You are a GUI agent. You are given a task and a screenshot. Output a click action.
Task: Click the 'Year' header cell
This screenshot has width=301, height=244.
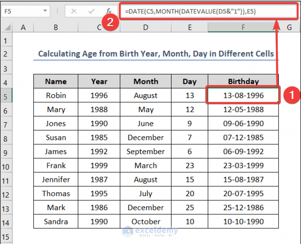coord(99,81)
